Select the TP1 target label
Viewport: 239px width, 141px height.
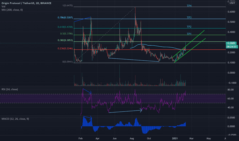(189, 34)
